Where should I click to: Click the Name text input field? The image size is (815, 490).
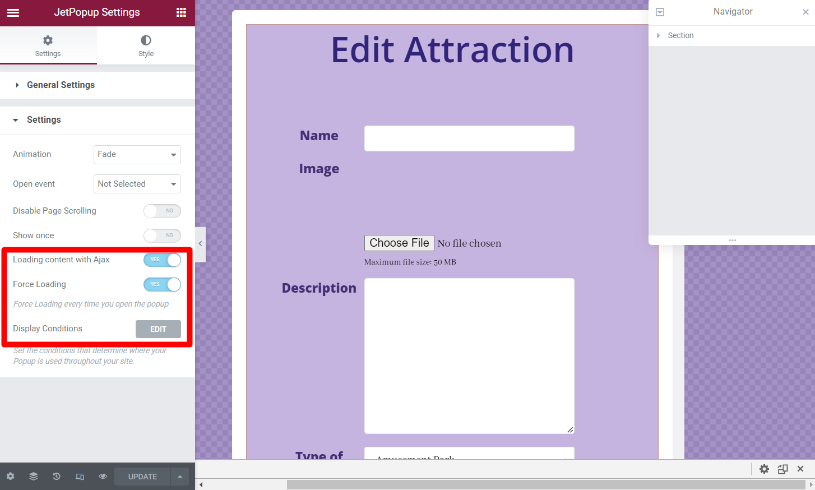(x=469, y=138)
